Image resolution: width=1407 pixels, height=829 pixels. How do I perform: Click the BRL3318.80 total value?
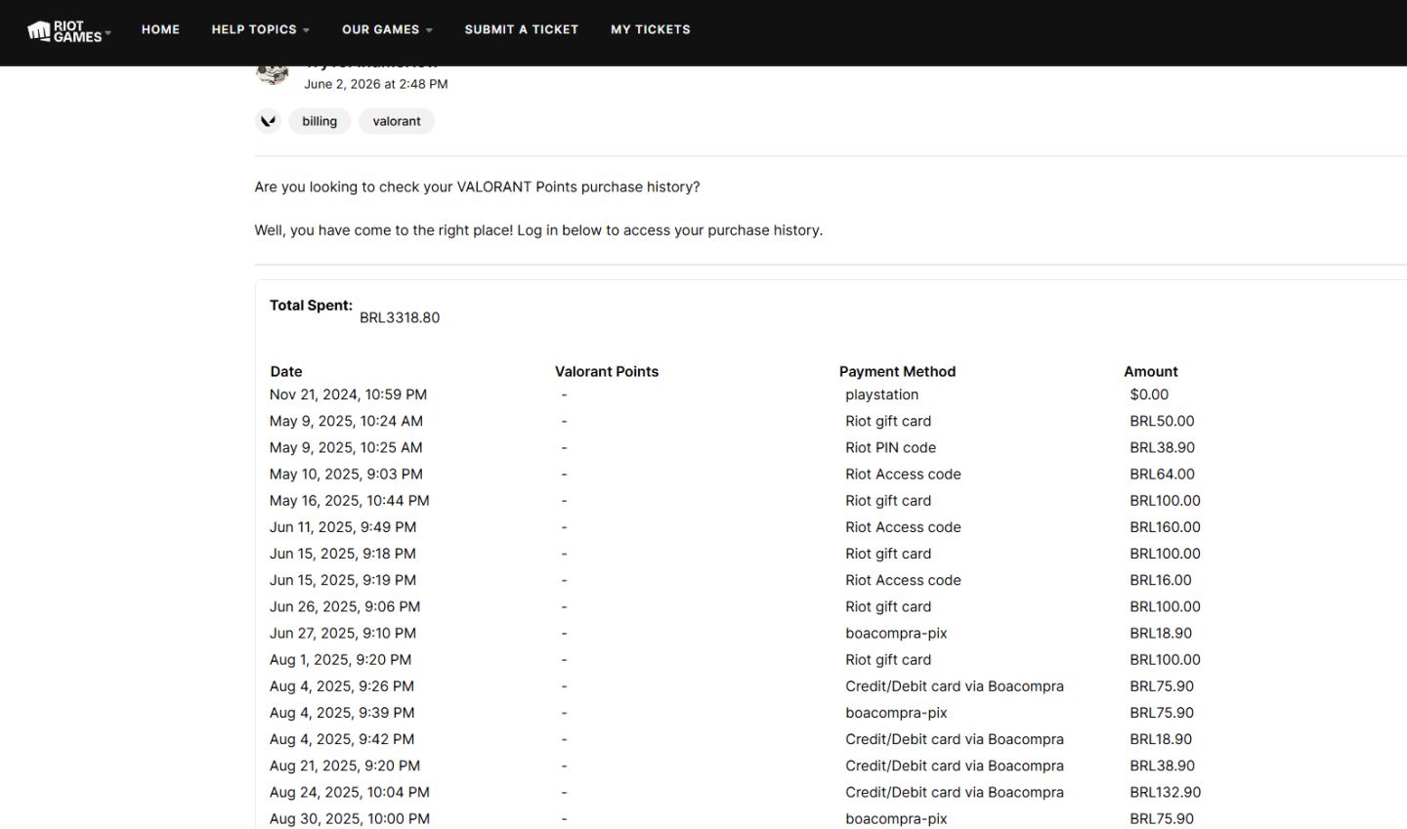pyautogui.click(x=400, y=317)
